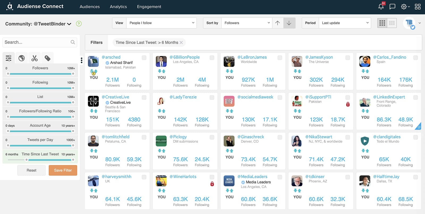Select the tag filter icon

48,58
